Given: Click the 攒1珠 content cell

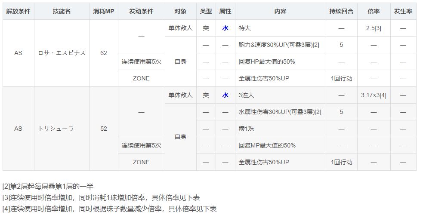Looking at the screenshot, I should coord(247,129).
